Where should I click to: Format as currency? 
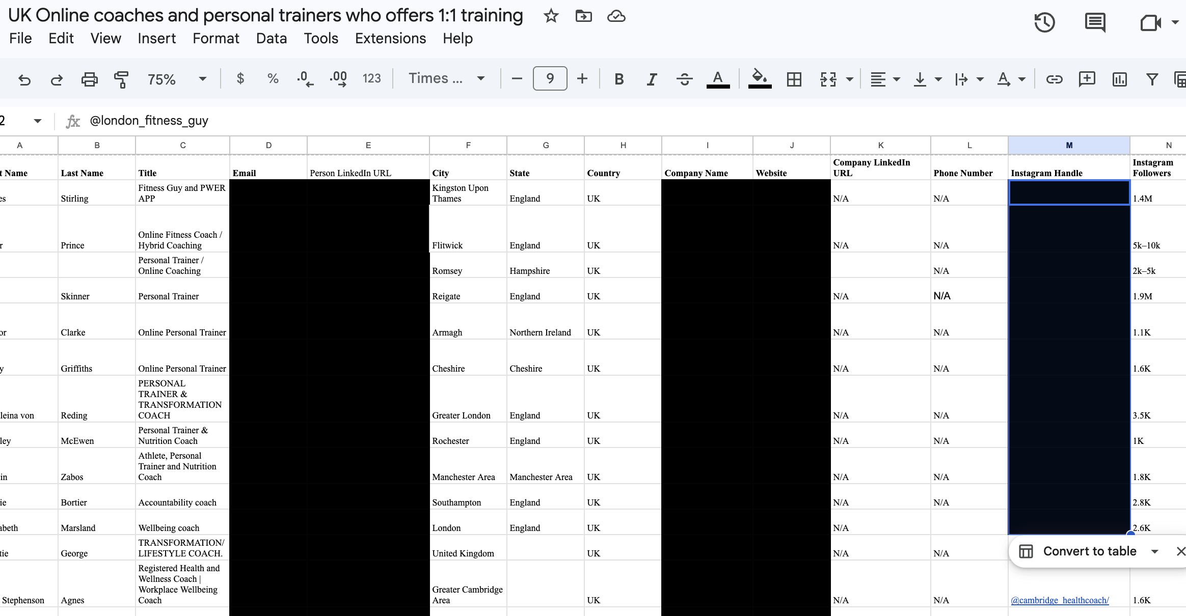[x=240, y=79]
